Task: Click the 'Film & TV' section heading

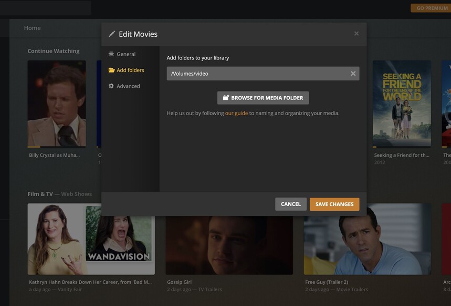Action: (x=40, y=194)
